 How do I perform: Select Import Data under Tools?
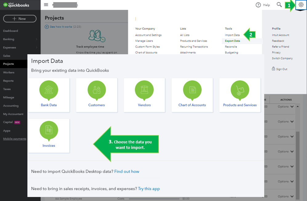tap(232, 35)
